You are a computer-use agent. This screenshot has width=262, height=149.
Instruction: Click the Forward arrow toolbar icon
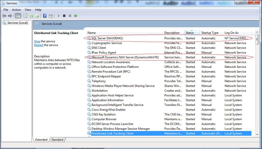[x=10, y=16]
